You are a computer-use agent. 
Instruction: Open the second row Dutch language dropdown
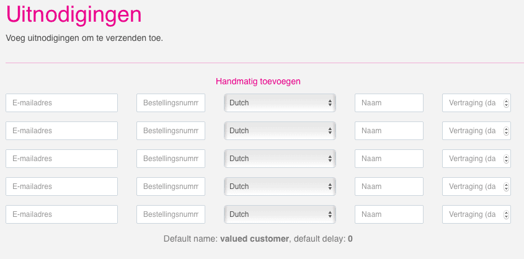point(280,131)
